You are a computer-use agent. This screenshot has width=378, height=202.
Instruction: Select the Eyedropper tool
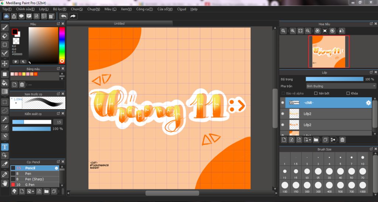click(x=5, y=175)
